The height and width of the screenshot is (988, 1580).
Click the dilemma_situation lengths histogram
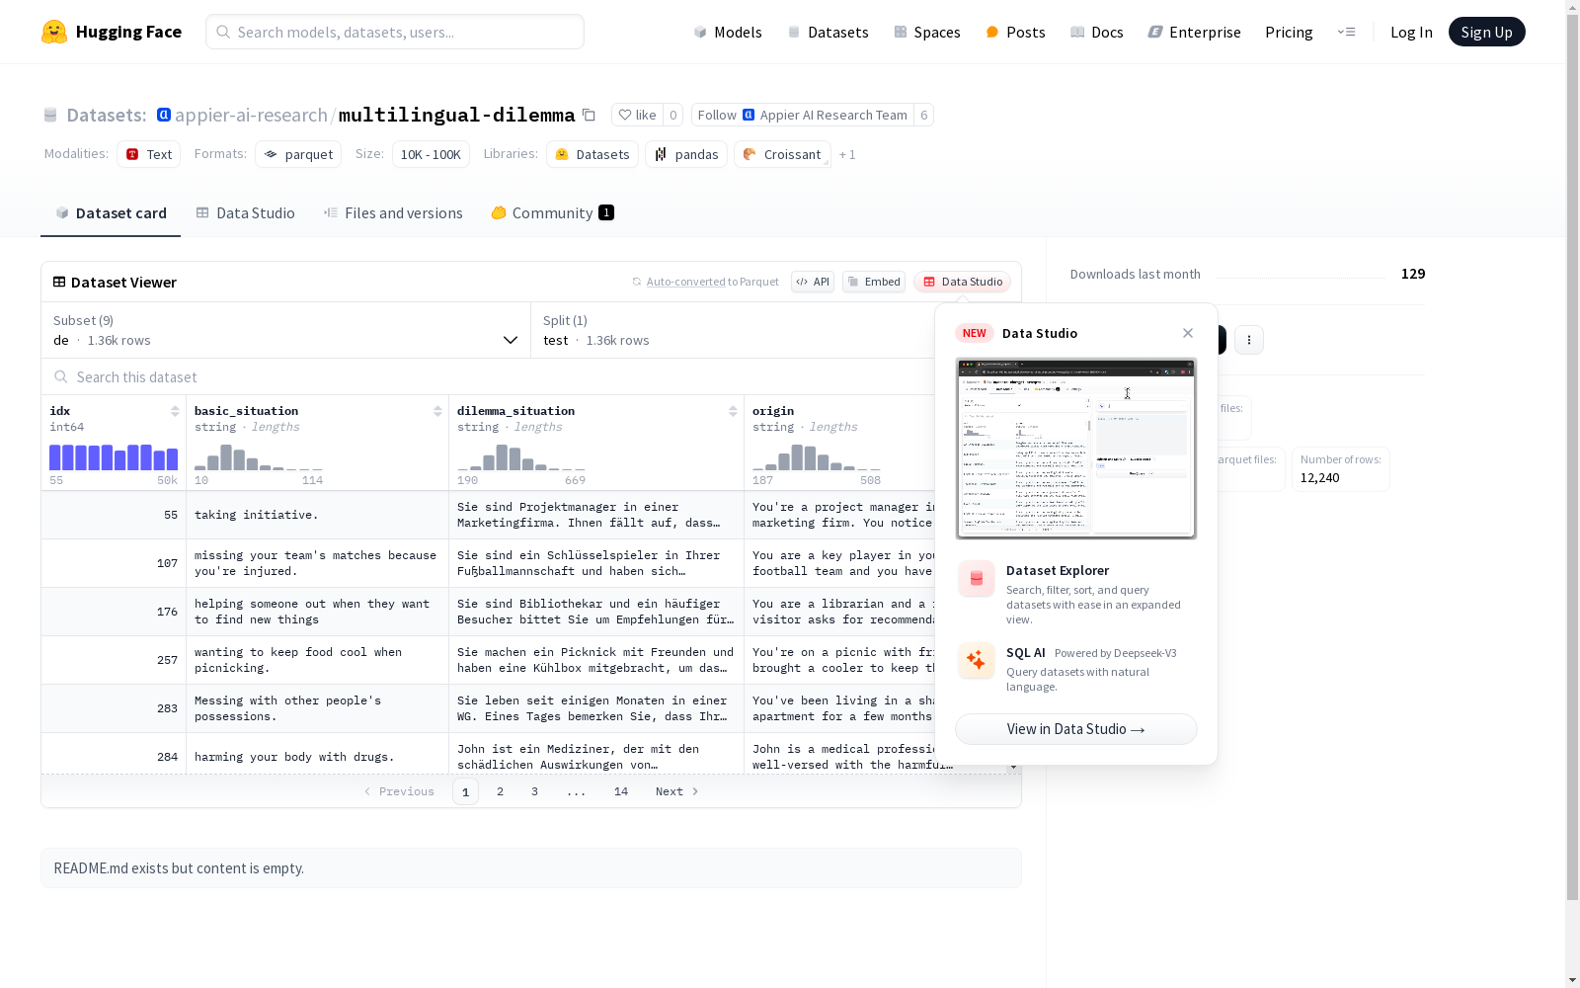521,457
